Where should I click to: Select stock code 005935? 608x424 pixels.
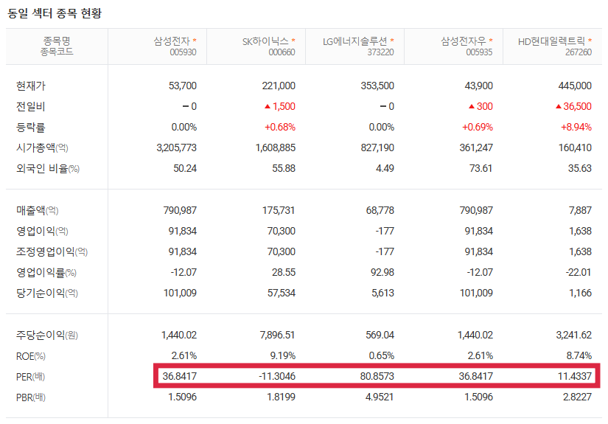click(479, 52)
